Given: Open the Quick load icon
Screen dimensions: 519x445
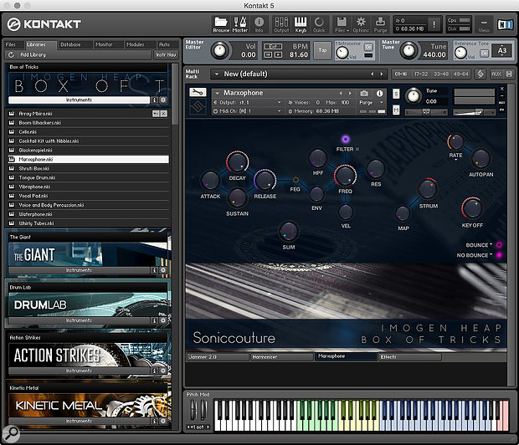Looking at the screenshot, I should [x=319, y=24].
